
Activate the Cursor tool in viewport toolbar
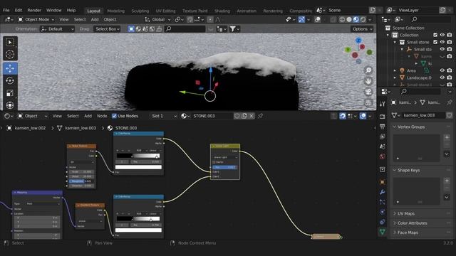coord(10,54)
